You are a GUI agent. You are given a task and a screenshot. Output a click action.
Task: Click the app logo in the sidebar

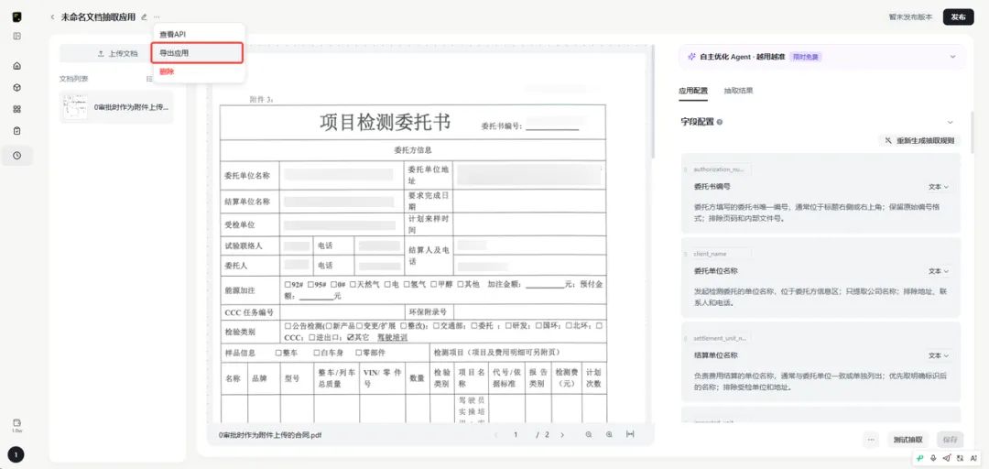coord(17,17)
